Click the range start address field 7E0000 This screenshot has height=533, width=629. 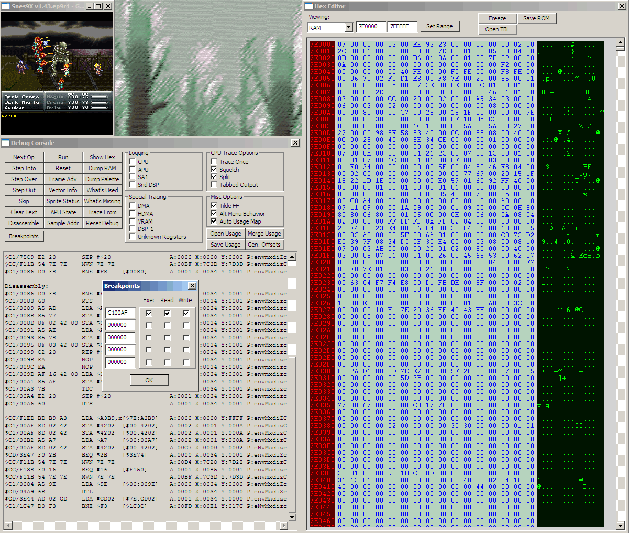pyautogui.click(x=370, y=27)
